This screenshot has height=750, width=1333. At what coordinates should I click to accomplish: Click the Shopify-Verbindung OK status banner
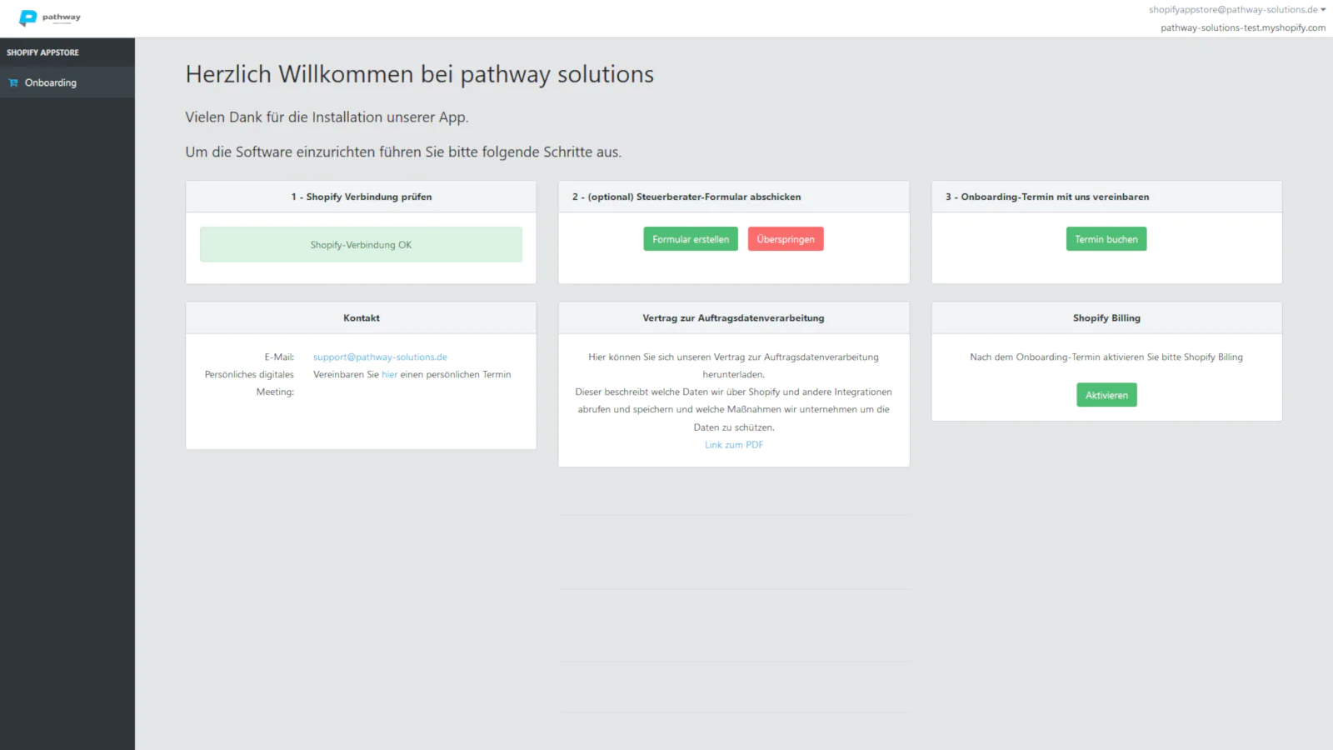coord(361,244)
